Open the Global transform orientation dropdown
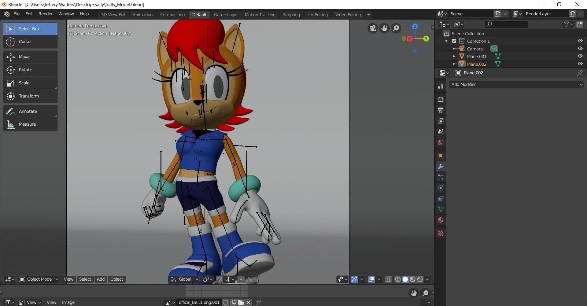This screenshot has width=587, height=306. (184, 279)
